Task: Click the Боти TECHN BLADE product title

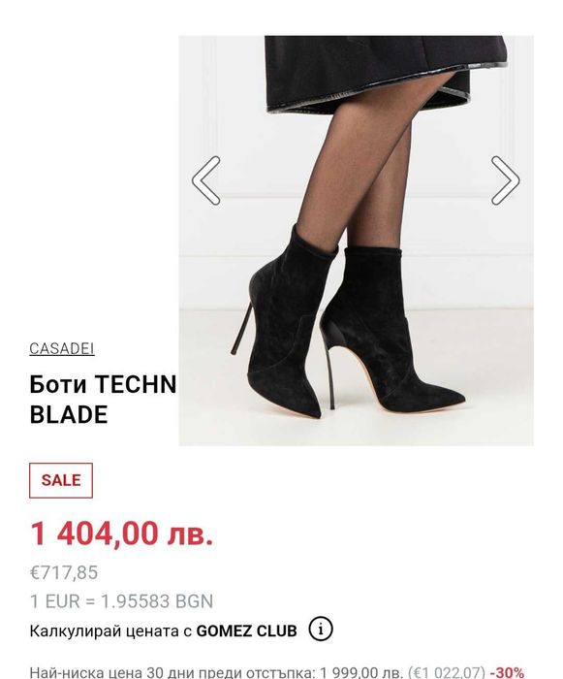Action: pyautogui.click(x=103, y=400)
